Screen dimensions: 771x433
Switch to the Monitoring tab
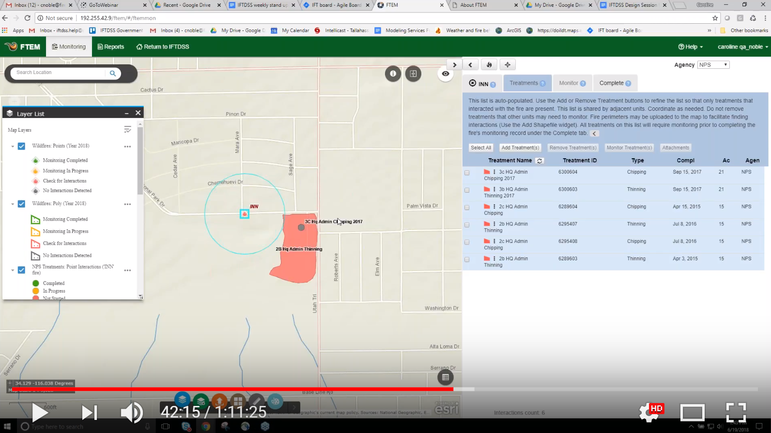click(69, 47)
